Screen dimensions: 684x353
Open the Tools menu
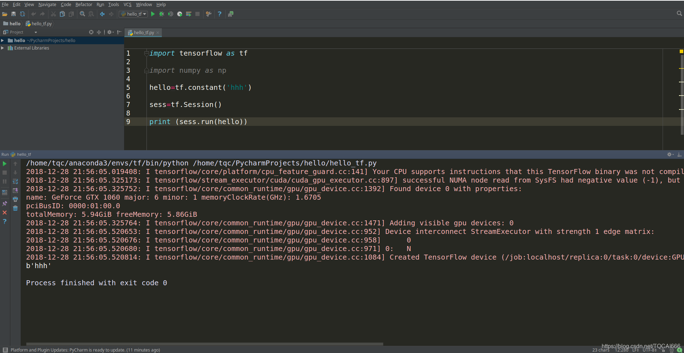point(114,4)
